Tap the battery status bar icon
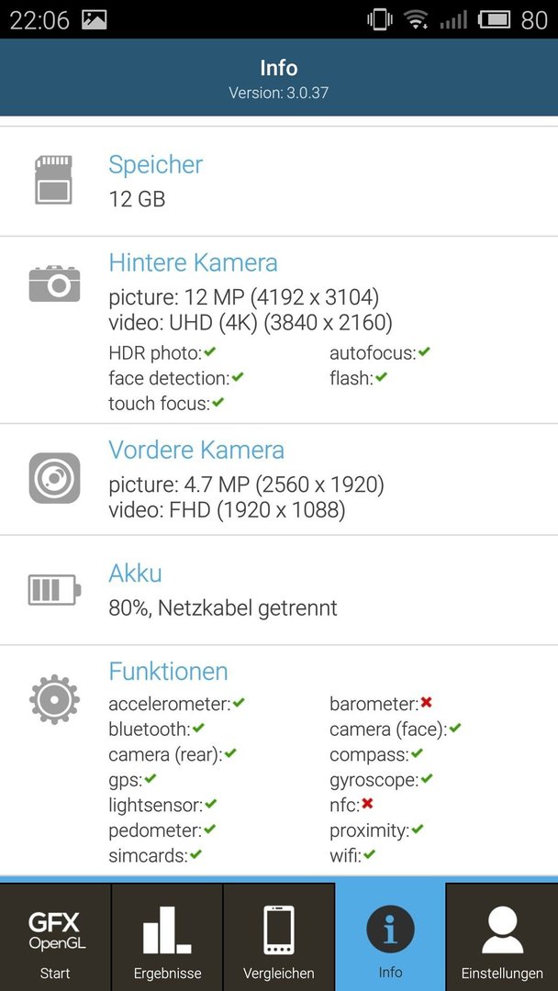Viewport: 558px width, 991px height. coord(494,20)
